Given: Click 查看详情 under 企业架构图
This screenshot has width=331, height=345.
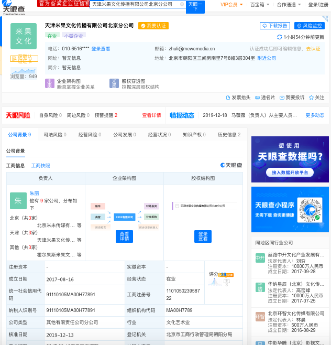Looking at the screenshot, I should point(125,236).
